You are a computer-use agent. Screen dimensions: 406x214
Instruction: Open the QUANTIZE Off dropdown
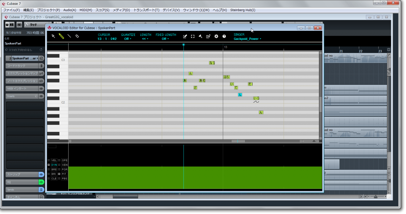coord(128,39)
